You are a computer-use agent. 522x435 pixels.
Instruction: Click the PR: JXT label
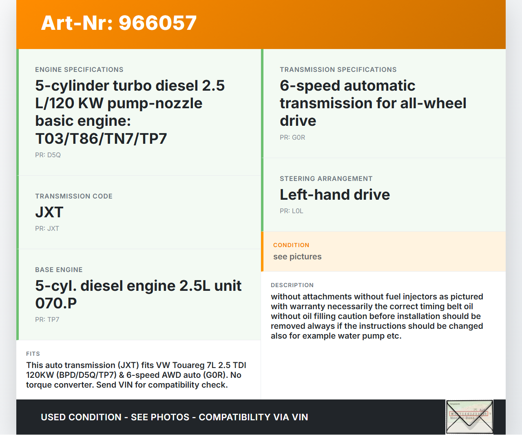click(x=47, y=229)
